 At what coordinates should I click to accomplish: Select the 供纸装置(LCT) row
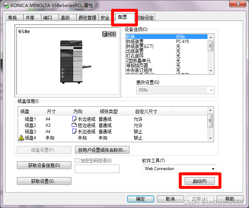pos(166,46)
